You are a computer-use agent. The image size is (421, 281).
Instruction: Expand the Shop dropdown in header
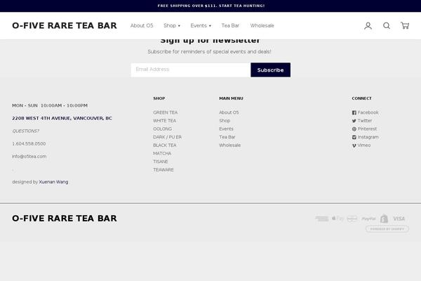(172, 25)
